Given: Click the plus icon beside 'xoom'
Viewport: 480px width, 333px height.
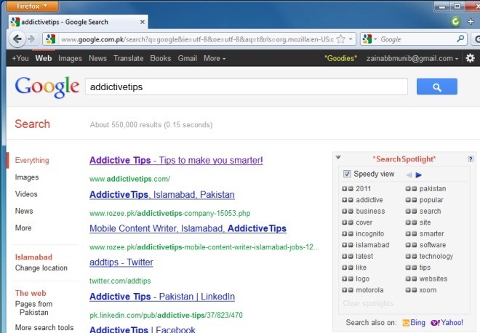Looking at the screenshot, I should click(x=408, y=290).
